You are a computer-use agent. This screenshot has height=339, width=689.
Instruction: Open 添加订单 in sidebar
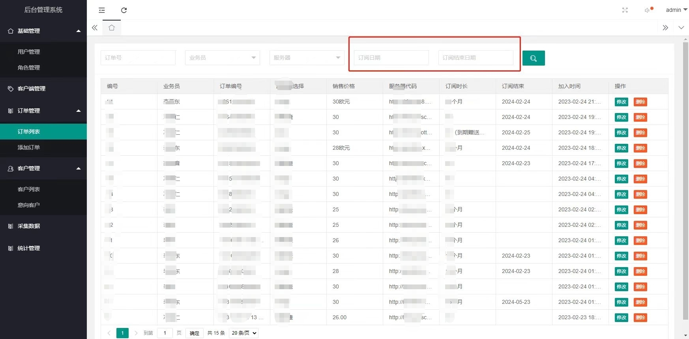tap(43, 147)
